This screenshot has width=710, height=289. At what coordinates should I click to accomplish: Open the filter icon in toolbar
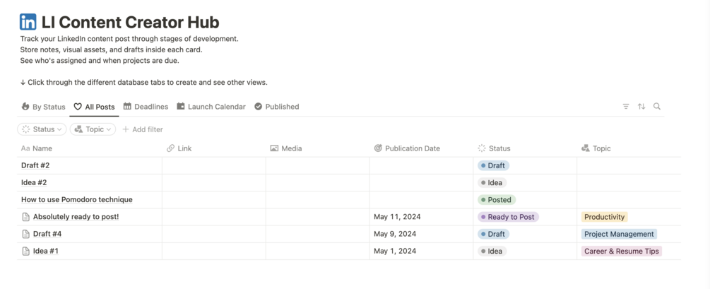point(626,107)
